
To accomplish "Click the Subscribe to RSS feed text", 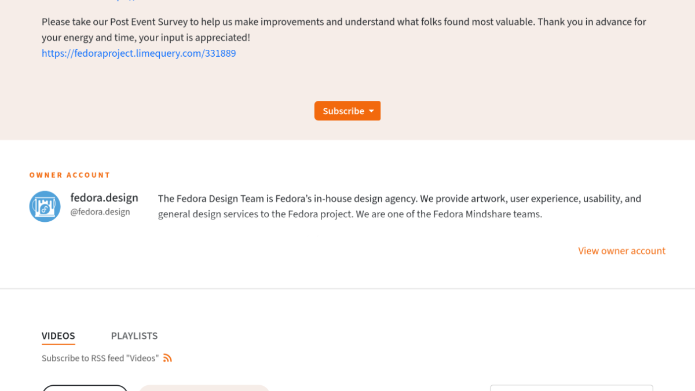I will [100, 359].
